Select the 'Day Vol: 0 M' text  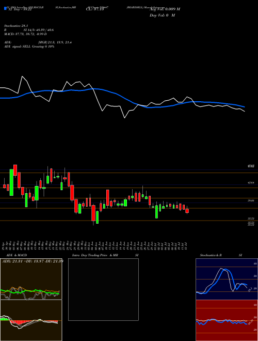(x=162, y=16)
